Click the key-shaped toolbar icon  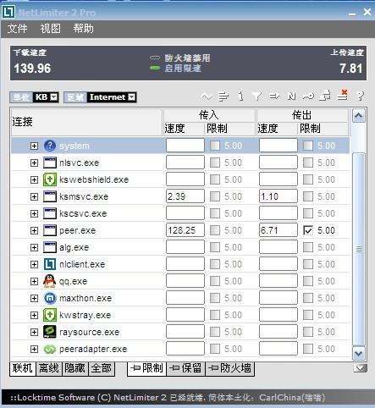click(x=308, y=96)
